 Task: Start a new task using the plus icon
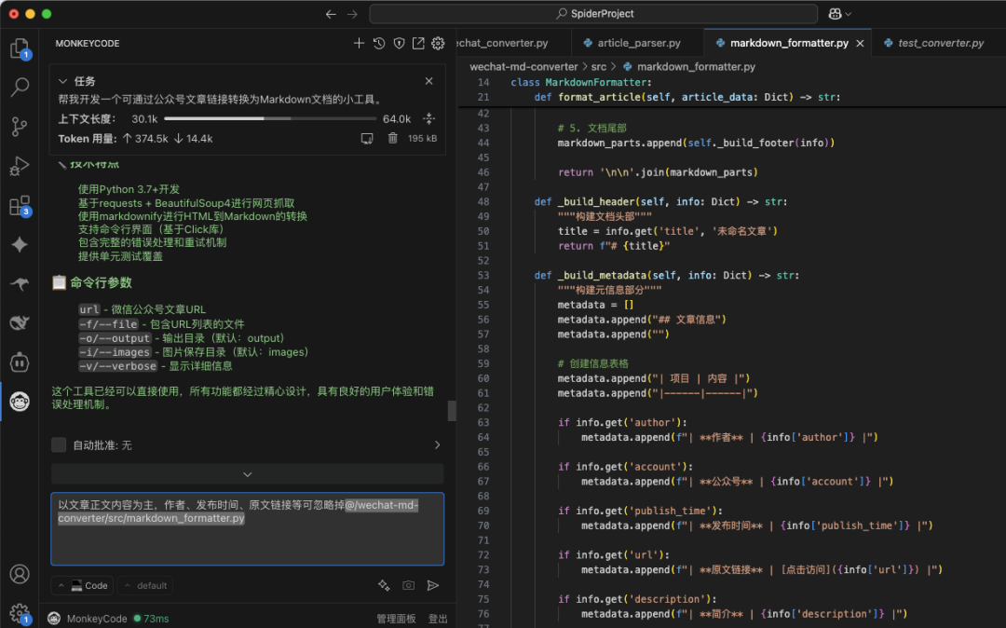pos(359,43)
